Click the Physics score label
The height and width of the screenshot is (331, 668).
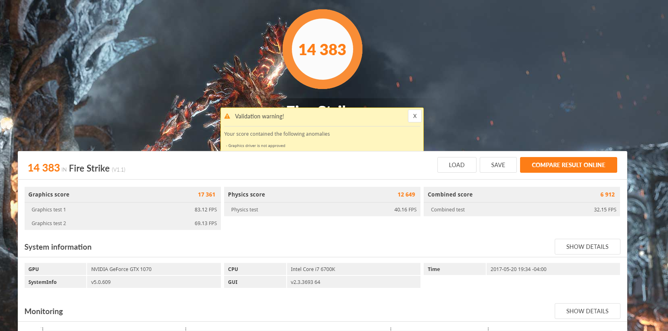[246, 194]
